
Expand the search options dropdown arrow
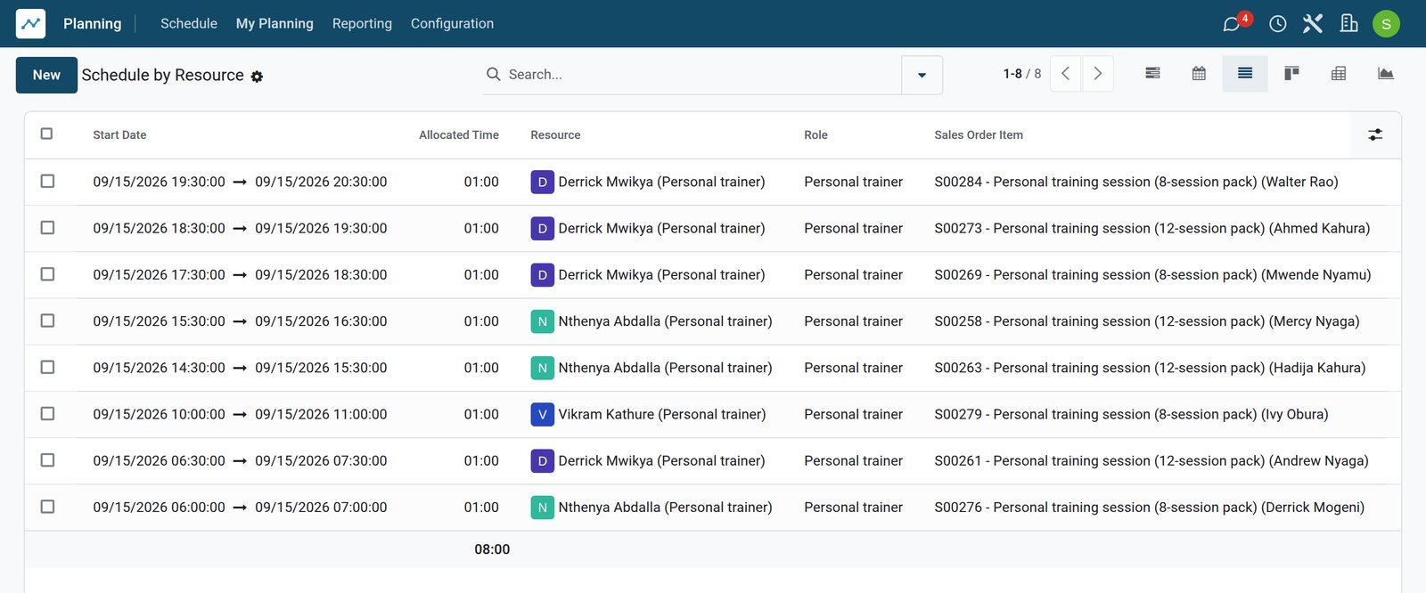click(x=922, y=75)
